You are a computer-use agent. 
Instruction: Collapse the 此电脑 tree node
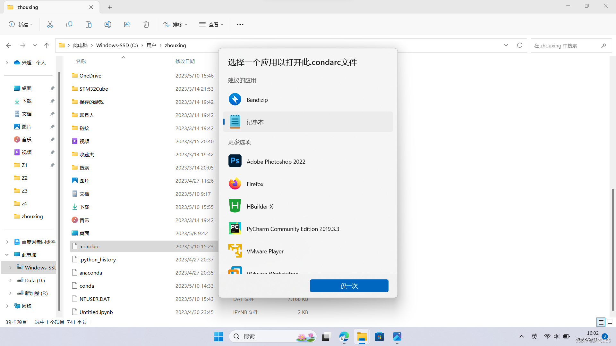[7, 255]
